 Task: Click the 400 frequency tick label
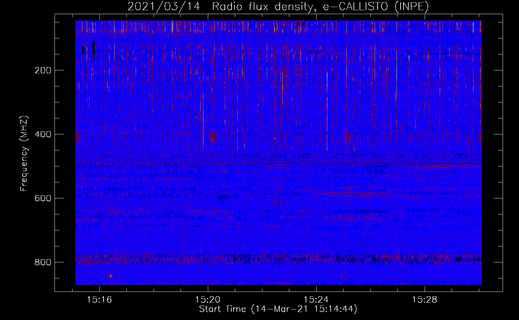coord(43,134)
